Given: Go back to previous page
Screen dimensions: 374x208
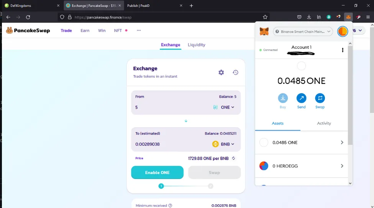Looking at the screenshot, I should coord(8,17).
